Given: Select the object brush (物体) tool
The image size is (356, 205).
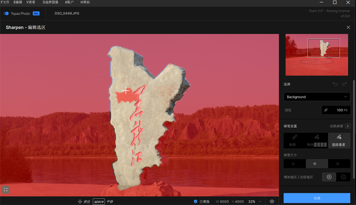Looking at the screenshot, I should [x=317, y=140].
